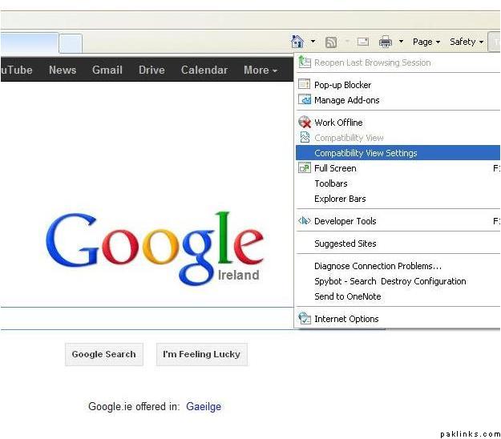Open the Page dropdown menu
The height and width of the screenshot is (439, 501).
click(426, 42)
